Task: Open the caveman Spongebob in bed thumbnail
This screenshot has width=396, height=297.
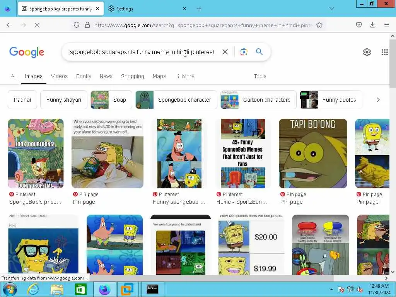Action: tap(108, 154)
